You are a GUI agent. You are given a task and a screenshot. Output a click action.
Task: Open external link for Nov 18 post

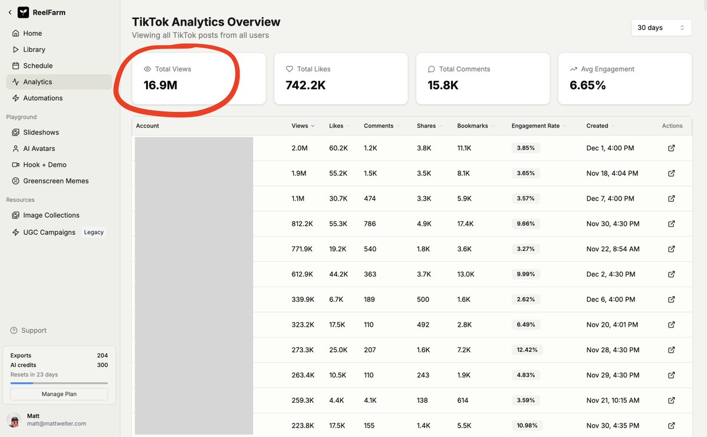point(671,173)
